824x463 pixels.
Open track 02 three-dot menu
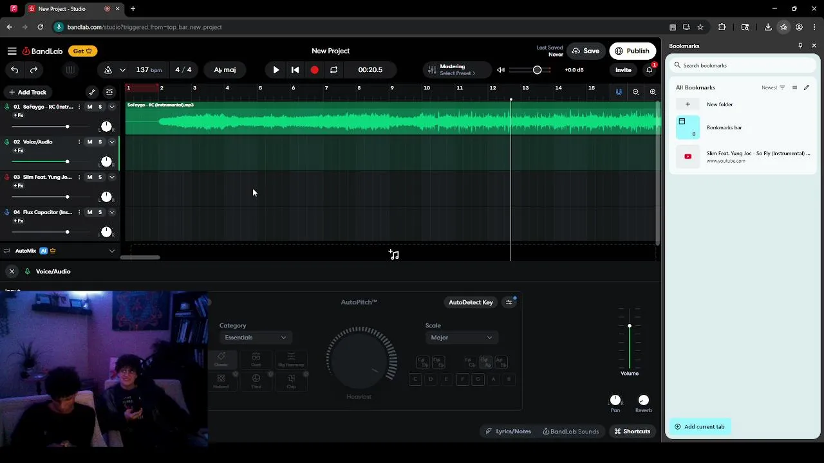pos(79,142)
